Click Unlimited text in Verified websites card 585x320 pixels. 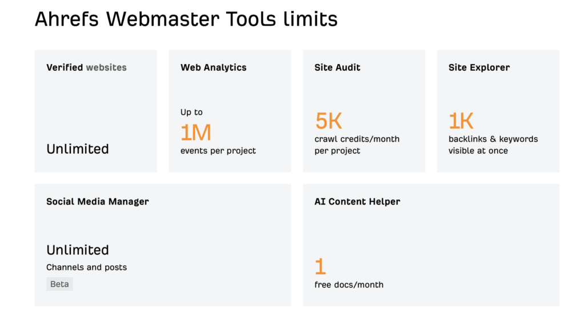coord(78,149)
